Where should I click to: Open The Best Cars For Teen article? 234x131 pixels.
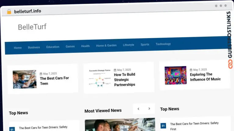tap(54, 81)
